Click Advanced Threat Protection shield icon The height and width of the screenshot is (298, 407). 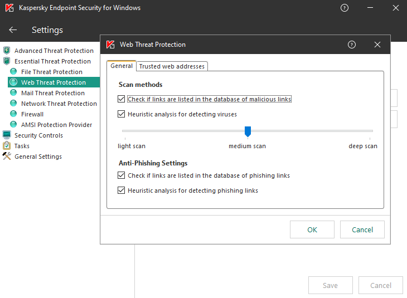pyautogui.click(x=7, y=51)
